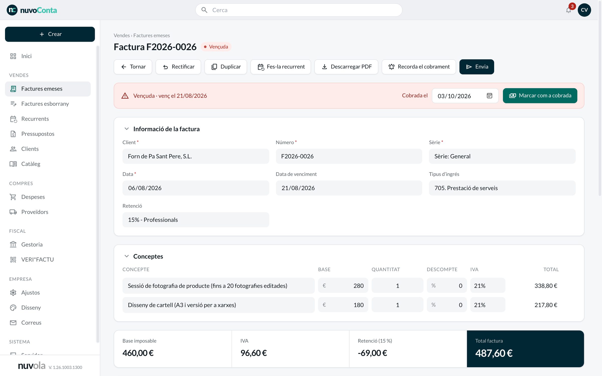Click the Ajustos gear icon
The width and height of the screenshot is (602, 376).
point(13,293)
